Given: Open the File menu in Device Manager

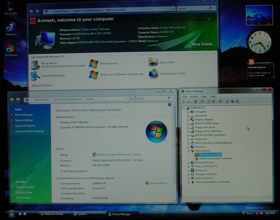Looking at the screenshot, I should click(185, 97).
